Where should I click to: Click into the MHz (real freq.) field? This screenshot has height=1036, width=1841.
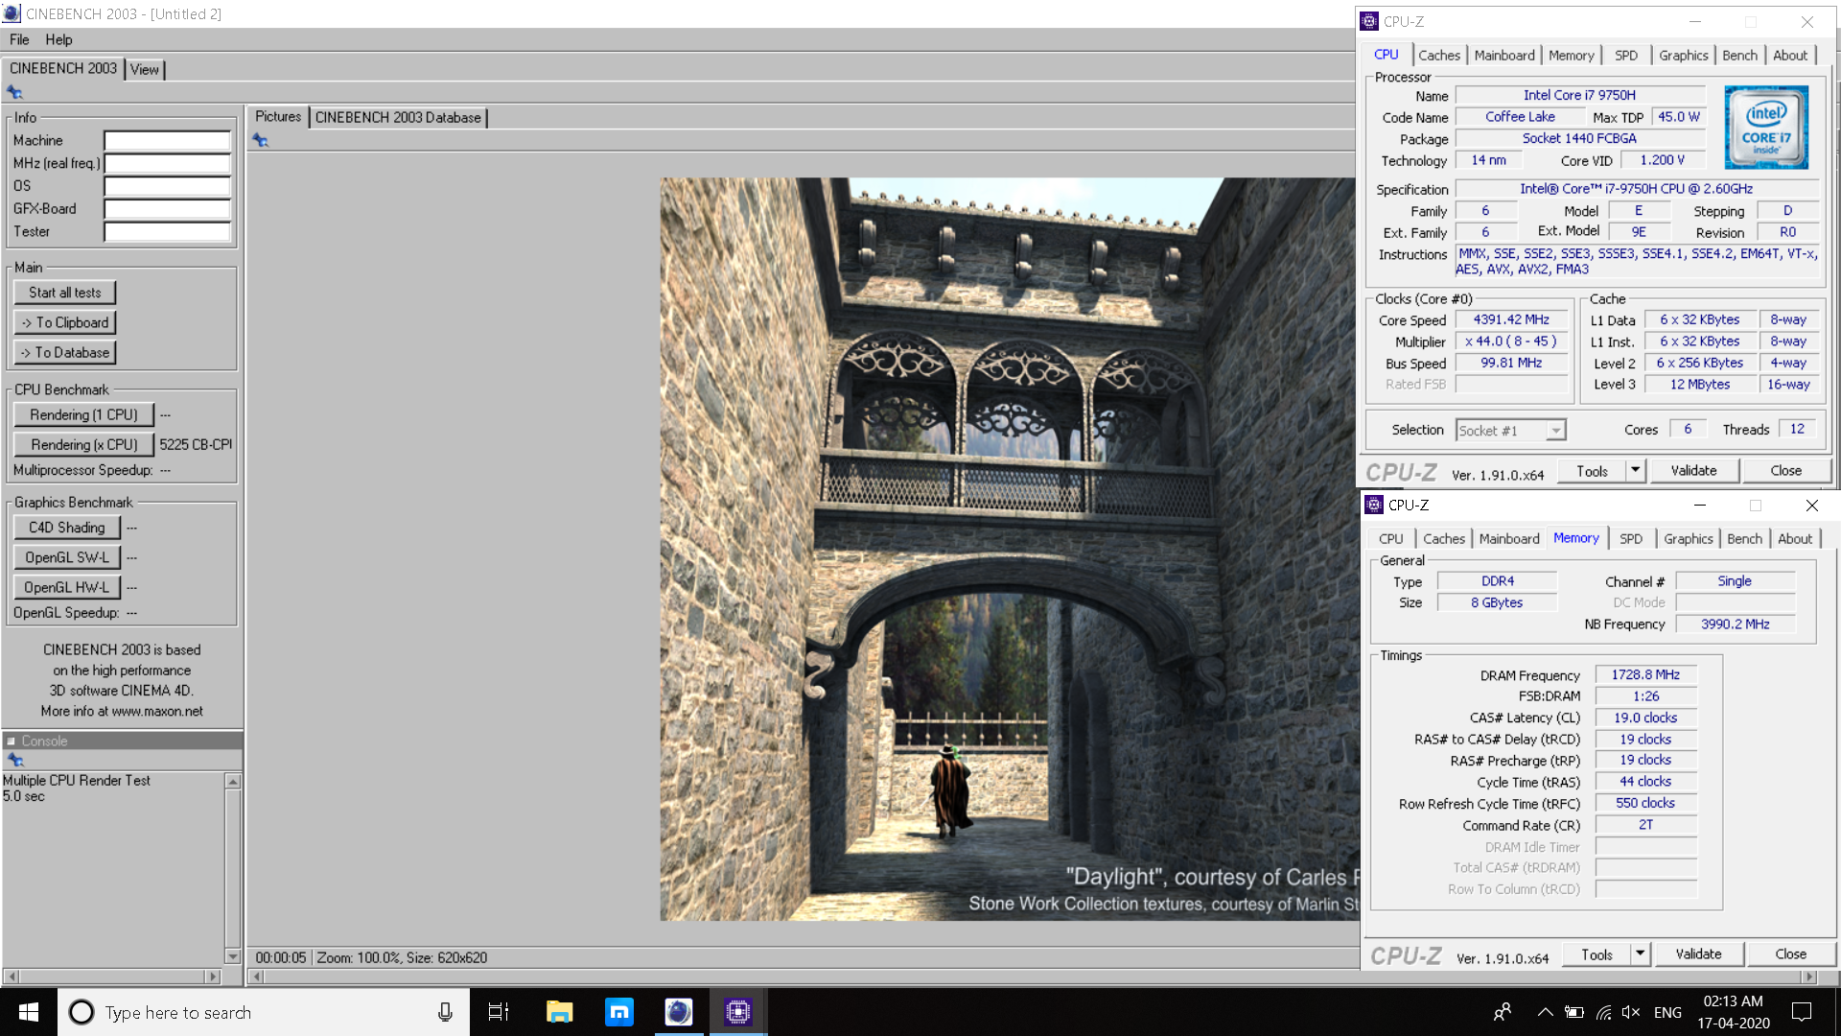(167, 163)
